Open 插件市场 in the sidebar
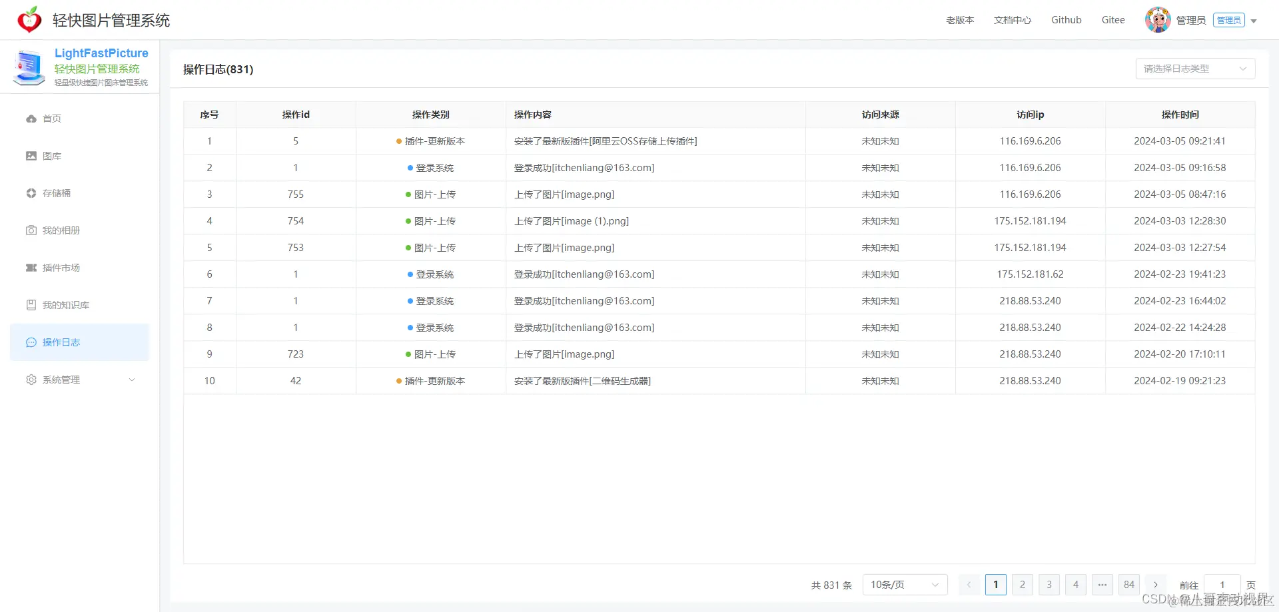 coord(80,268)
